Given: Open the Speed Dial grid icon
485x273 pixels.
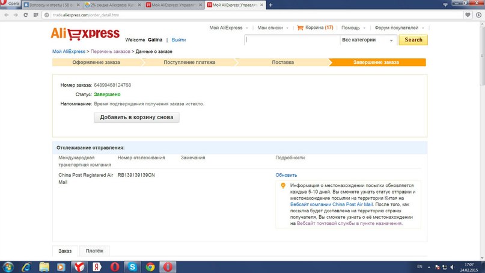Looking at the screenshot, I should click(x=36, y=15).
